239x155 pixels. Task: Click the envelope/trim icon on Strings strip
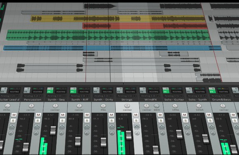(136, 126)
